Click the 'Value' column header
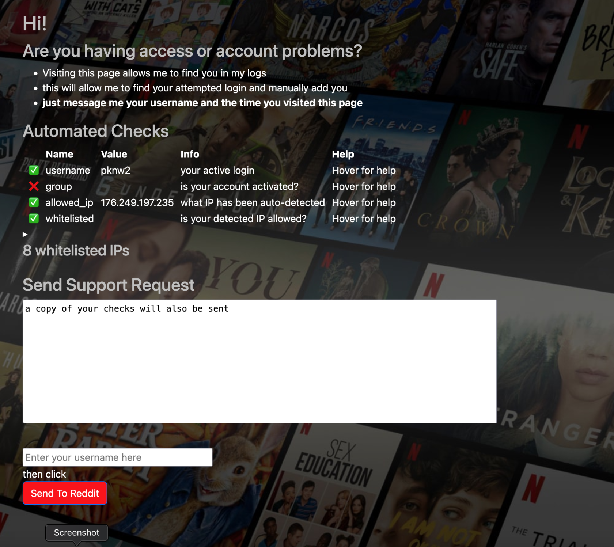The width and height of the screenshot is (614, 547). [x=114, y=154]
